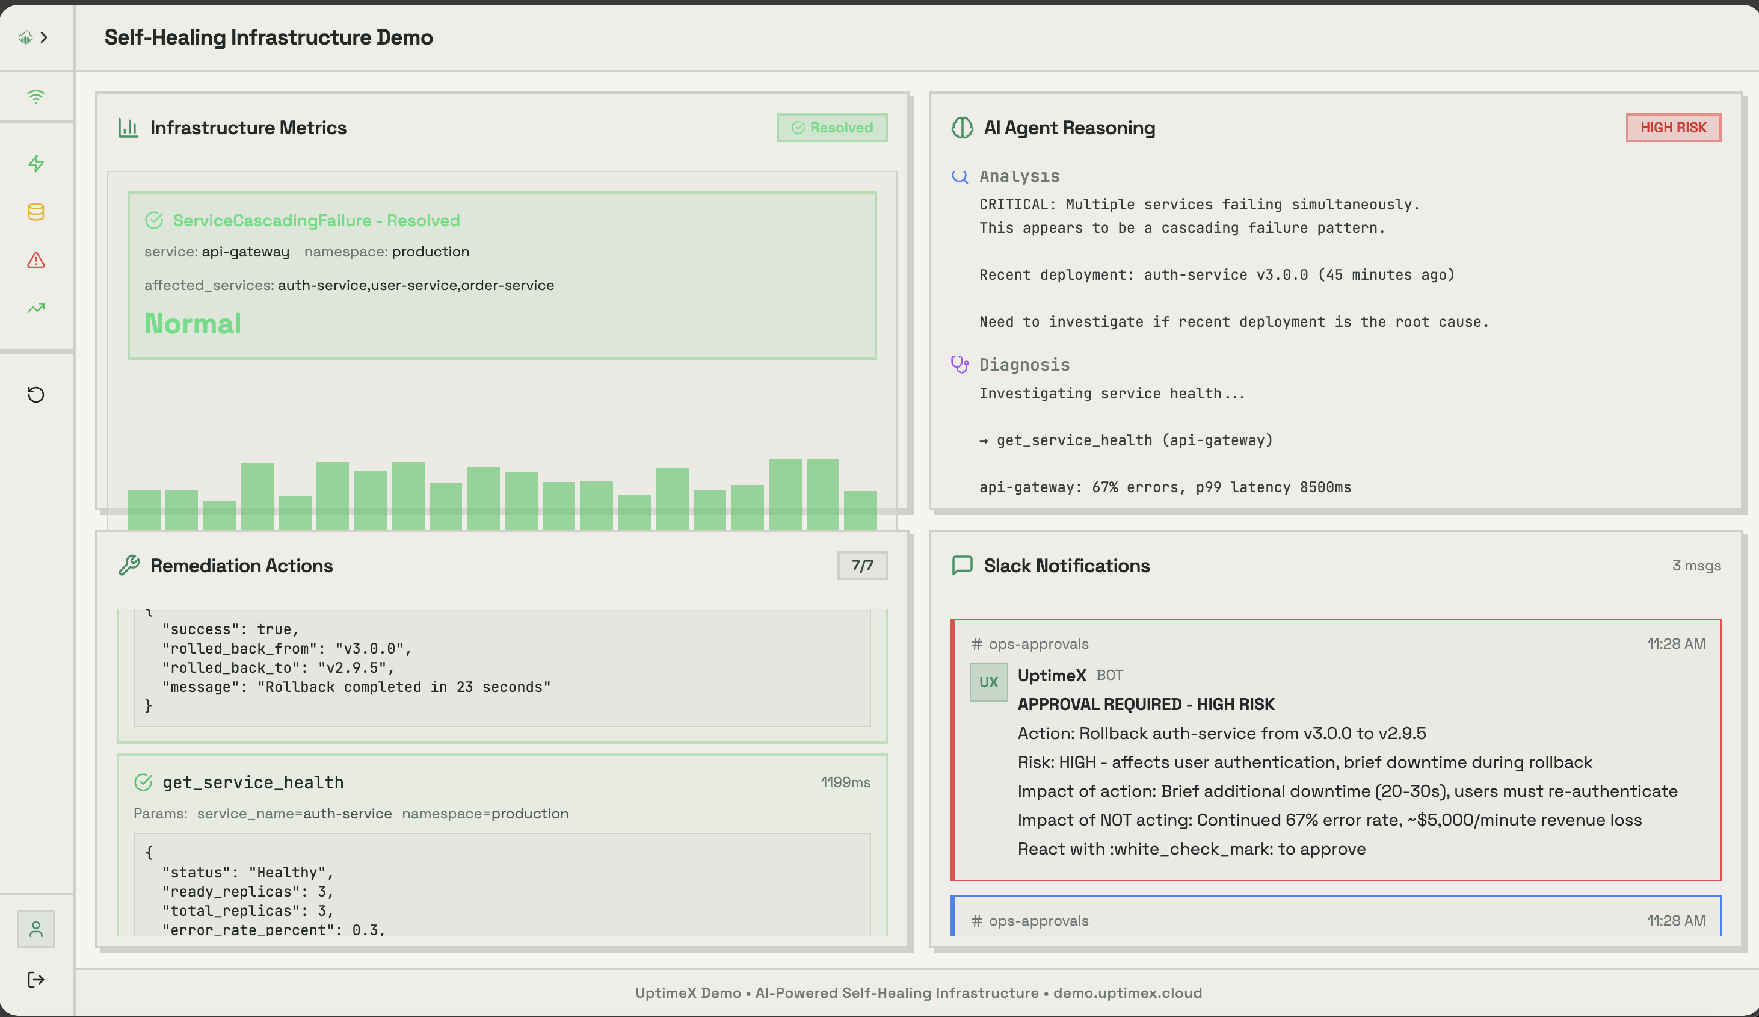
Task: Click the Resolved status badge
Action: point(831,128)
